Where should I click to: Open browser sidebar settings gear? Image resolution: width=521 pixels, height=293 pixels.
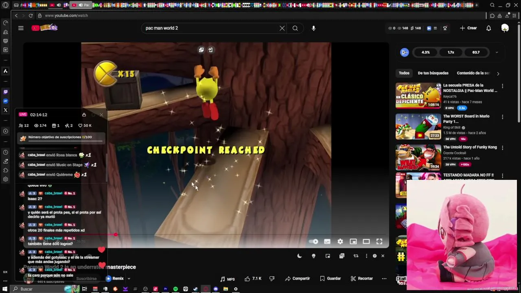[5, 179]
